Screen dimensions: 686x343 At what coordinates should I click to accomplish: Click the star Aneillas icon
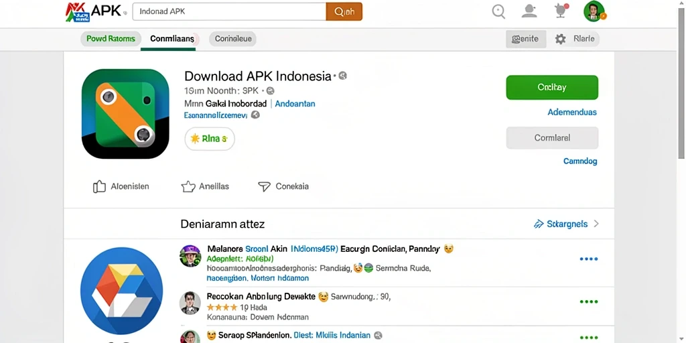(x=188, y=187)
